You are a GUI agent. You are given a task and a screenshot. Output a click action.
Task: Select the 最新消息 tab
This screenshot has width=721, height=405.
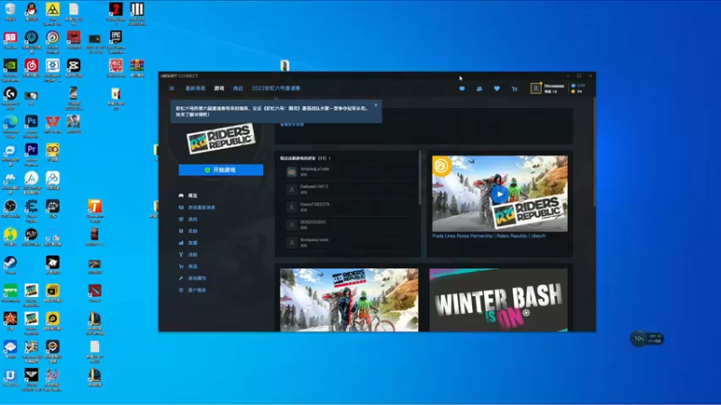click(195, 88)
